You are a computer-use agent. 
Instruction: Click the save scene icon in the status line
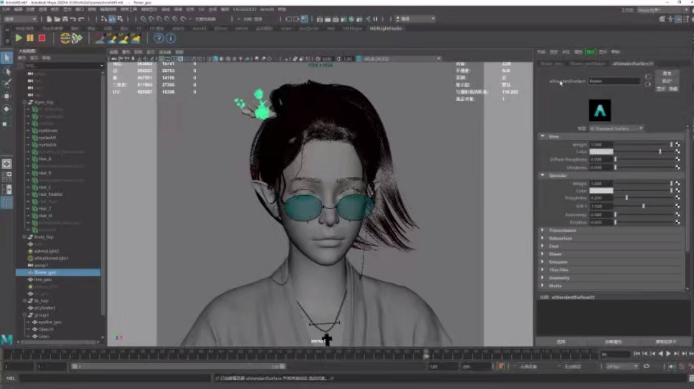65,19
